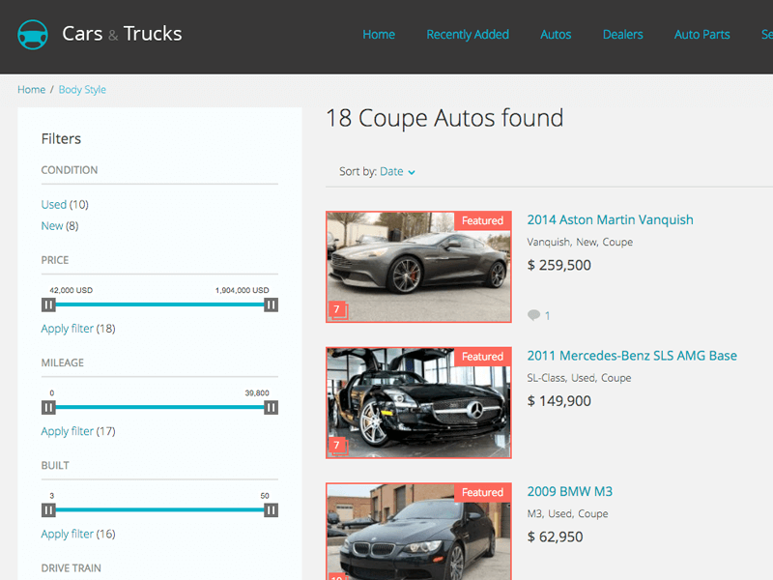This screenshot has width=773, height=580.
Task: Click the '39,800' max mileage label
Action: (257, 393)
